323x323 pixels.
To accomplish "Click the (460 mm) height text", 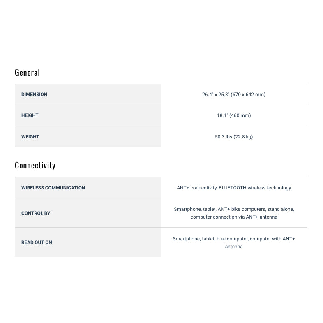I will pyautogui.click(x=240, y=115).
